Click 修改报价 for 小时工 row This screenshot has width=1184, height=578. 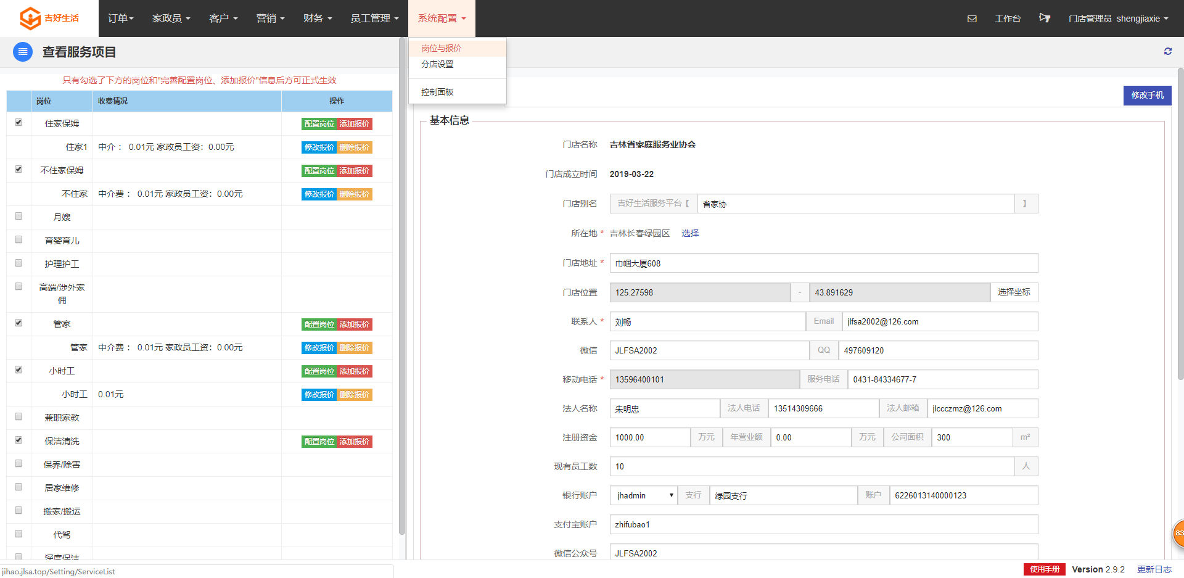coord(319,395)
